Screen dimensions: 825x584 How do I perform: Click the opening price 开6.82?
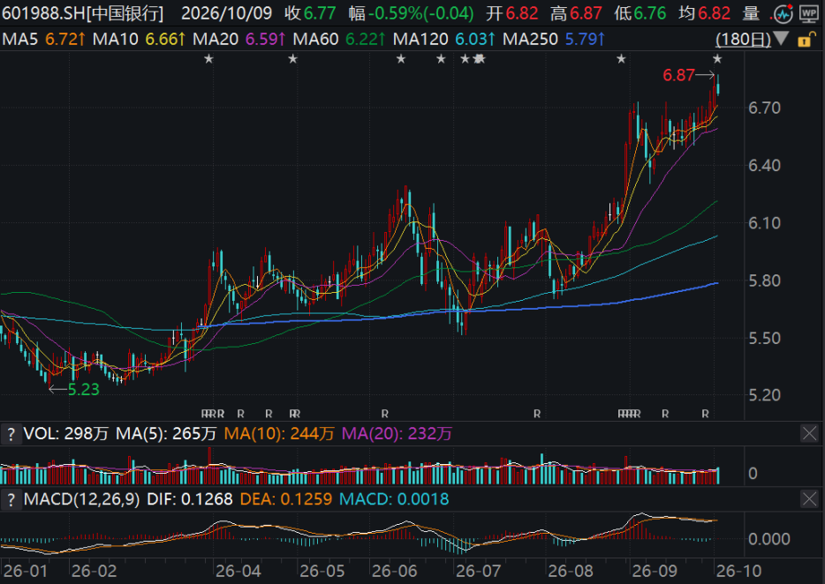(x=512, y=13)
